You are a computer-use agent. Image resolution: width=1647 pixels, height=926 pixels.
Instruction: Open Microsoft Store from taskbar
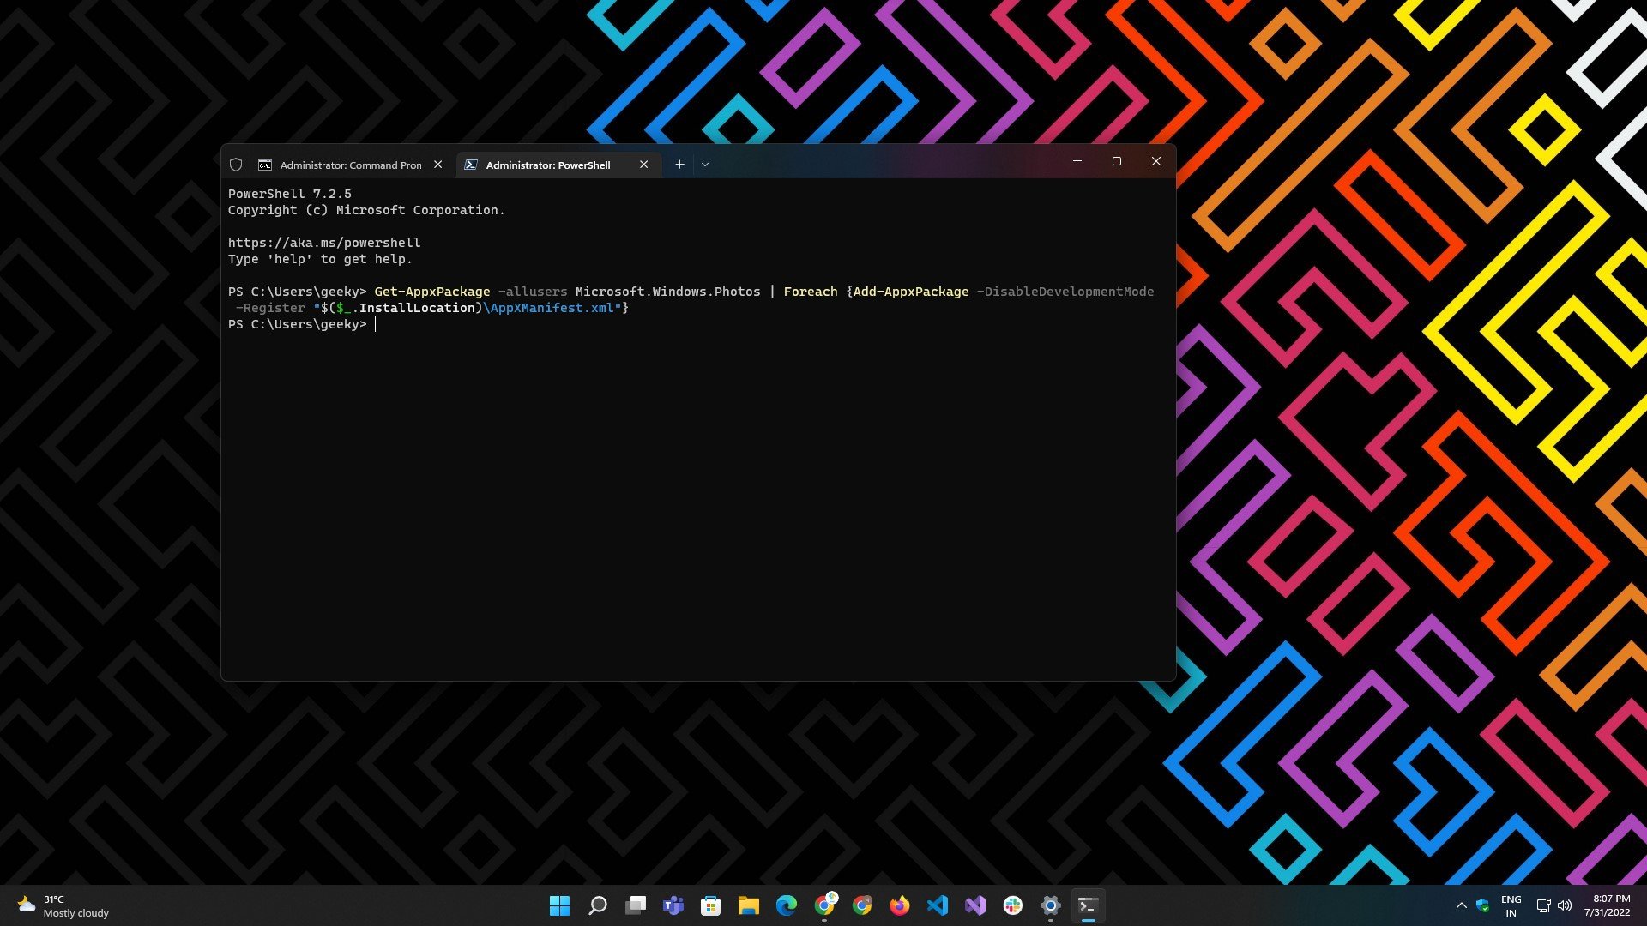[x=710, y=905]
